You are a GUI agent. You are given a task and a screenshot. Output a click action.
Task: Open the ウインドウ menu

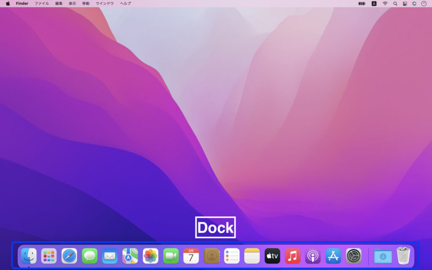click(x=105, y=3)
